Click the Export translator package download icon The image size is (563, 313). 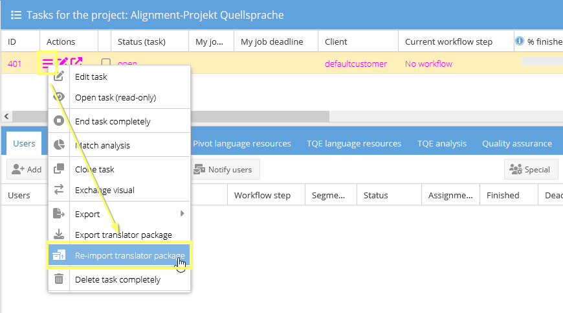click(x=59, y=235)
